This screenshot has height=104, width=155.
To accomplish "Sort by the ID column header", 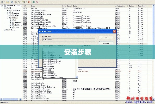I will pyautogui.click(x=26, y=6).
